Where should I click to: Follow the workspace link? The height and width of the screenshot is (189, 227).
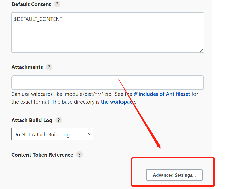coord(118,102)
